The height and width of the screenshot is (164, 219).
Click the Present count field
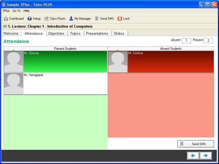coord(208,40)
